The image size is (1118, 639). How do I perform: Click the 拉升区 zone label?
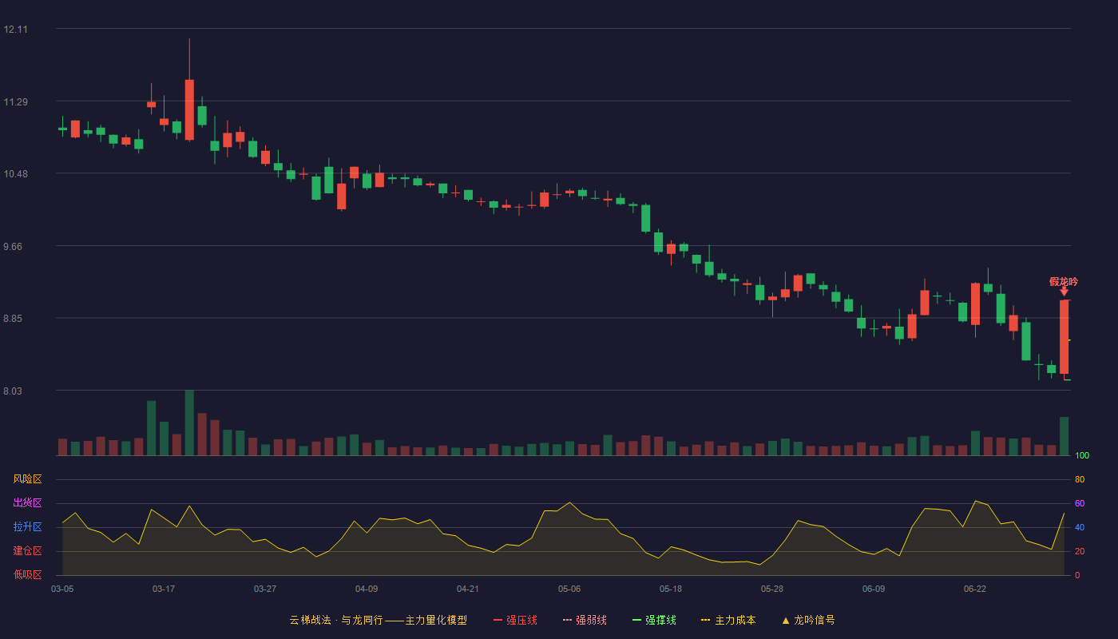[x=27, y=527]
